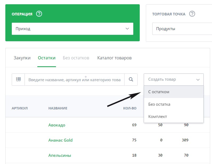The width and height of the screenshot is (212, 164).
Task: Open the Апельсины product link
Action: pos(60,155)
